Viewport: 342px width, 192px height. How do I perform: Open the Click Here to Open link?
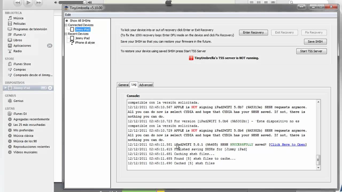coord(288,145)
